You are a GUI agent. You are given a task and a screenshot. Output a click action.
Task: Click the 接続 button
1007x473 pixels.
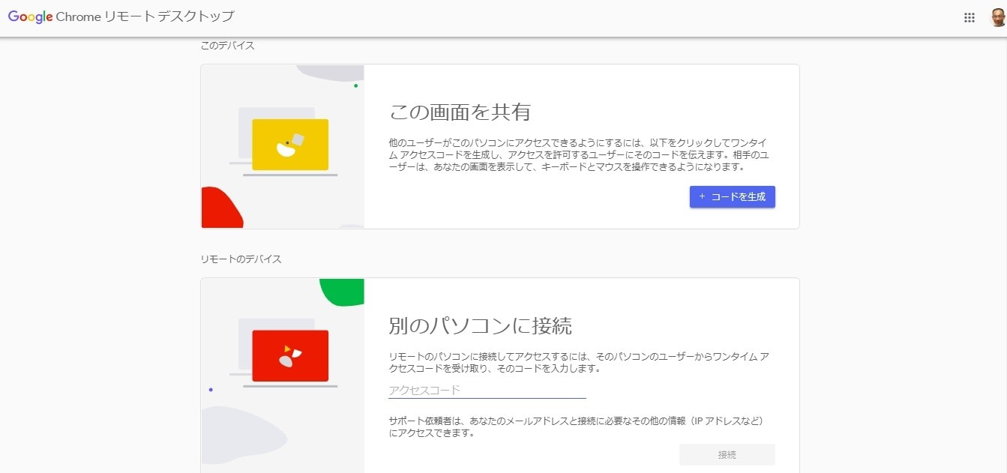tap(727, 454)
